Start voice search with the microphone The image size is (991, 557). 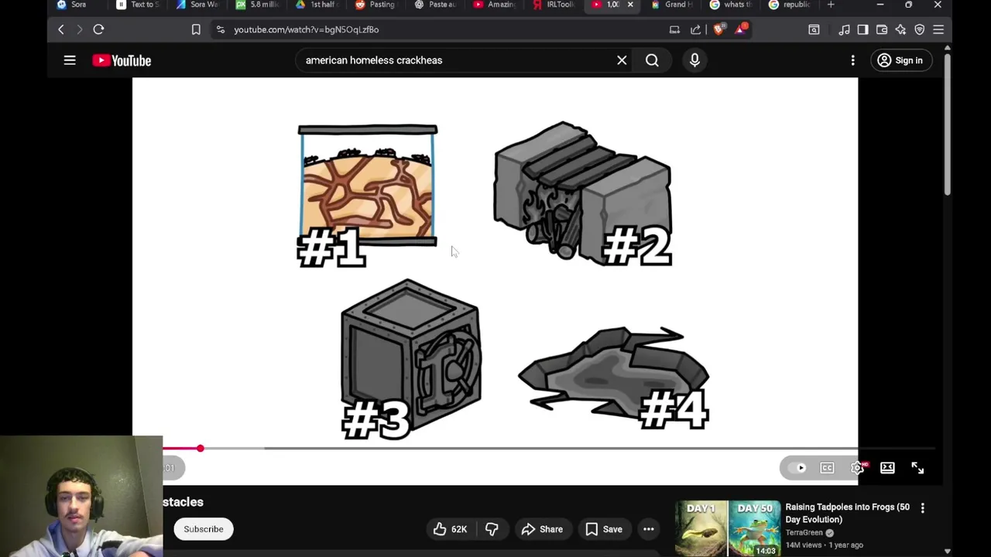[x=694, y=60]
